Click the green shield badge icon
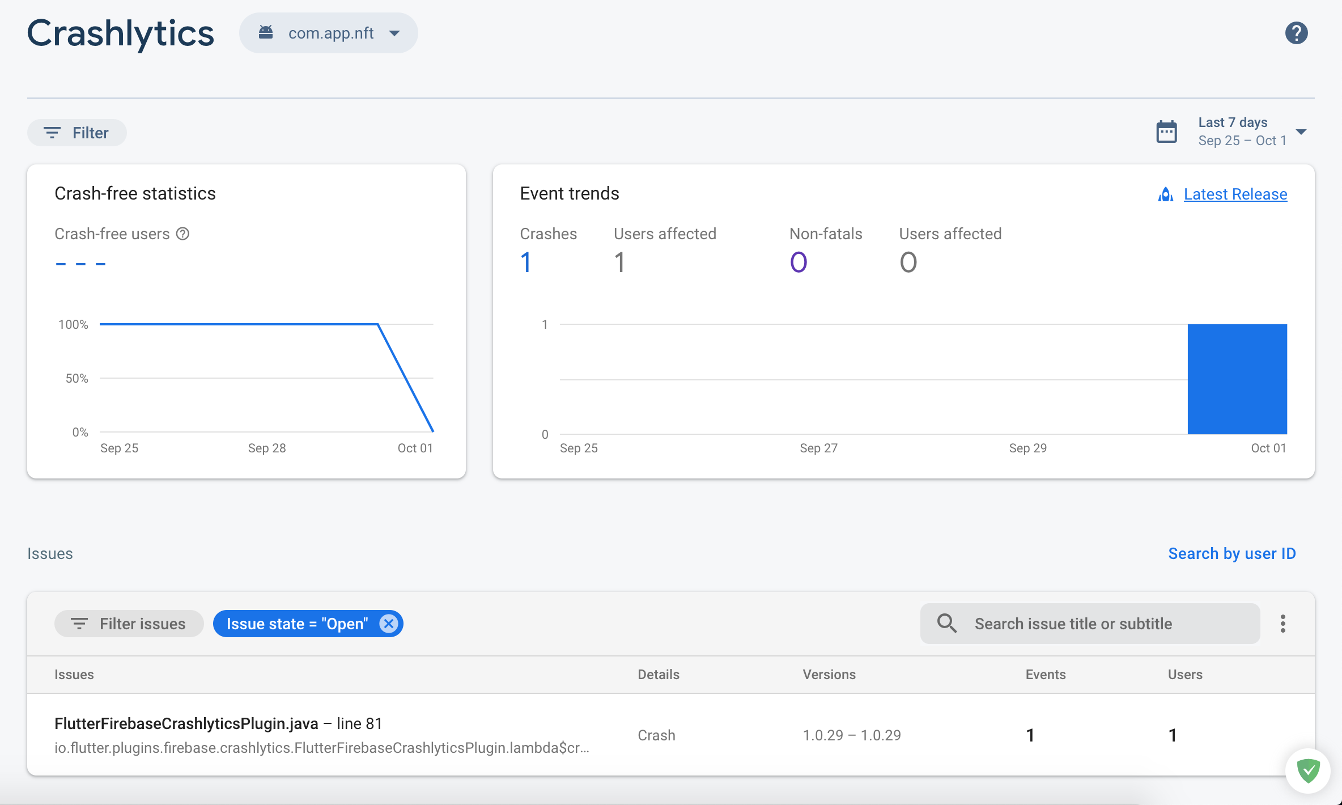 click(1308, 771)
